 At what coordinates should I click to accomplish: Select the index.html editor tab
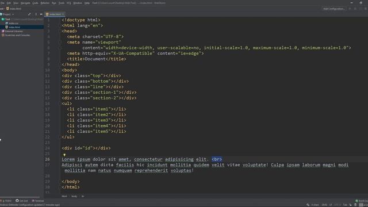(x=55, y=14)
